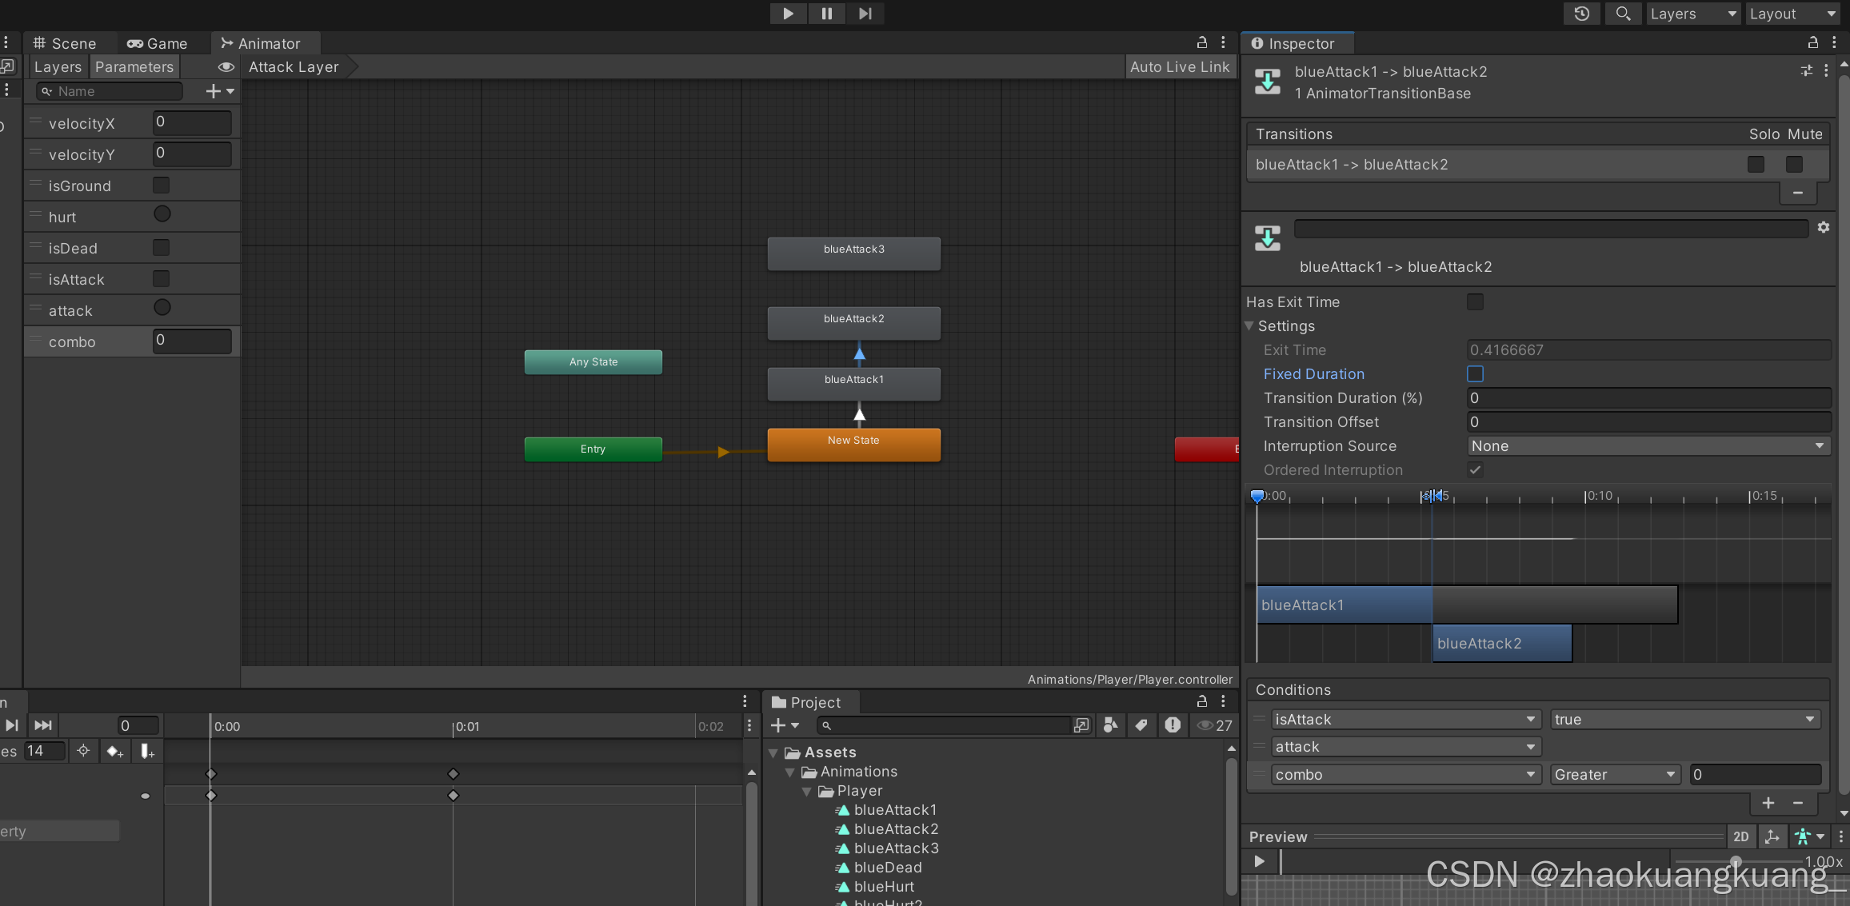The width and height of the screenshot is (1850, 906).
Task: Toggle the preview pivot axes icon
Action: [1772, 837]
